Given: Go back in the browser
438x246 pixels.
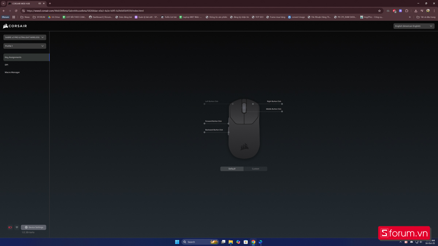Looking at the screenshot, I should (4, 11).
